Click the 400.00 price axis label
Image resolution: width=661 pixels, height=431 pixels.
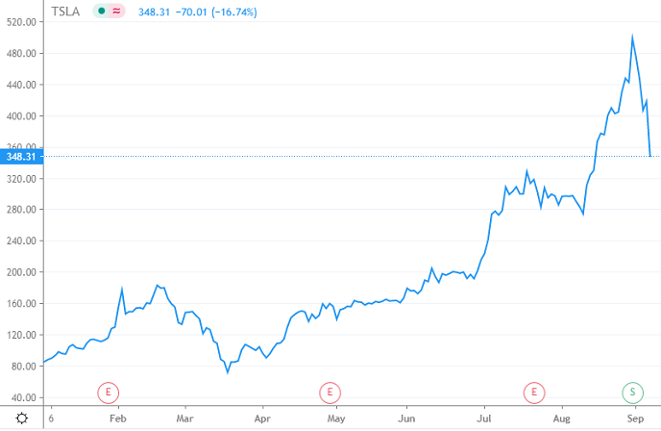click(x=21, y=115)
